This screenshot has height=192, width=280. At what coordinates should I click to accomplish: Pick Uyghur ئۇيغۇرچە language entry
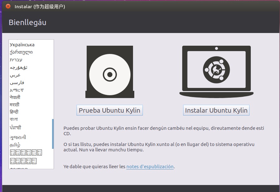point(19,67)
